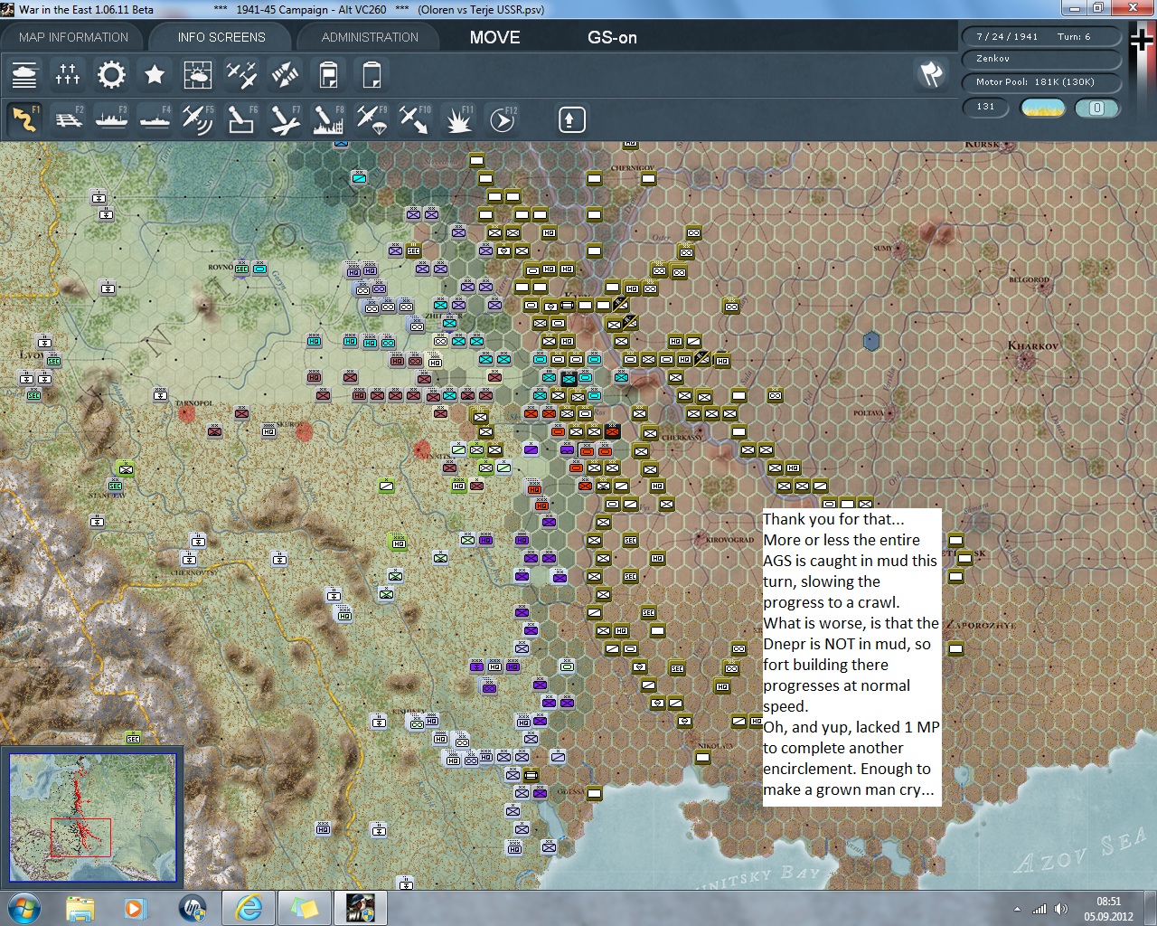Select the F1 Move mode

[x=24, y=119]
